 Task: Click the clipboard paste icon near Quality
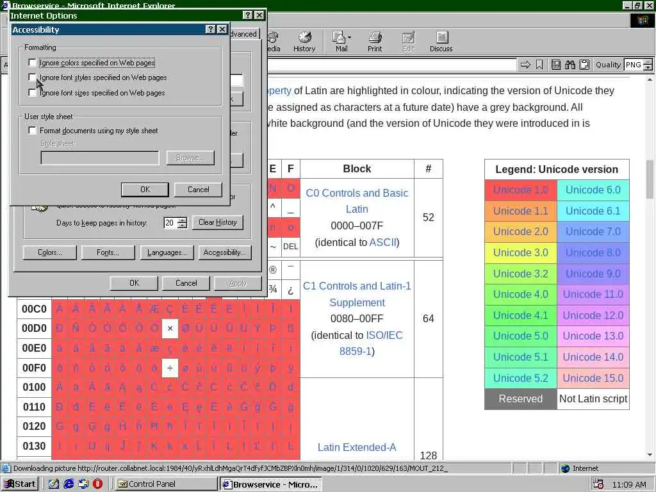584,65
